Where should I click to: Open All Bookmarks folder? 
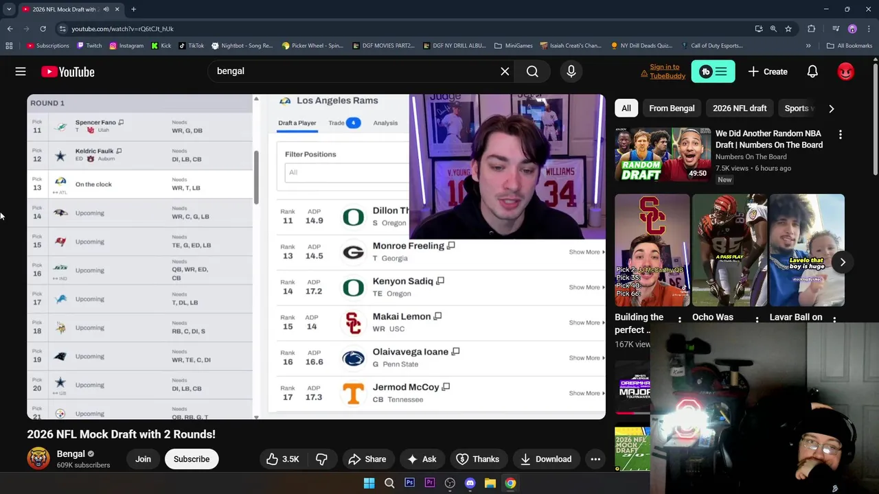pos(849,45)
